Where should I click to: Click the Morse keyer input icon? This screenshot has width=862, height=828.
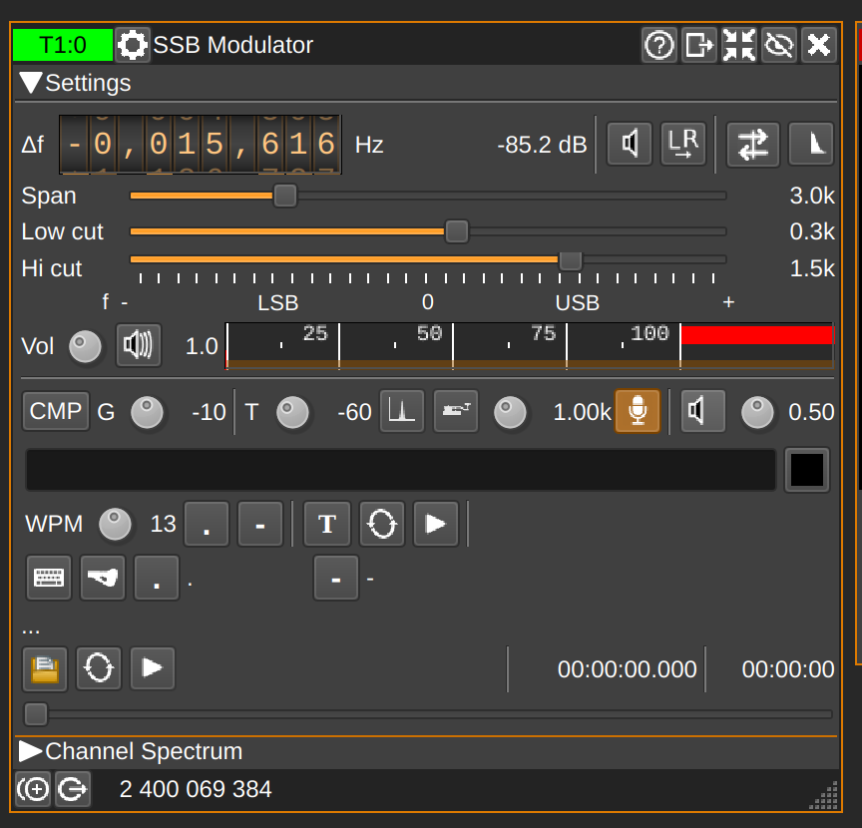pos(456,411)
